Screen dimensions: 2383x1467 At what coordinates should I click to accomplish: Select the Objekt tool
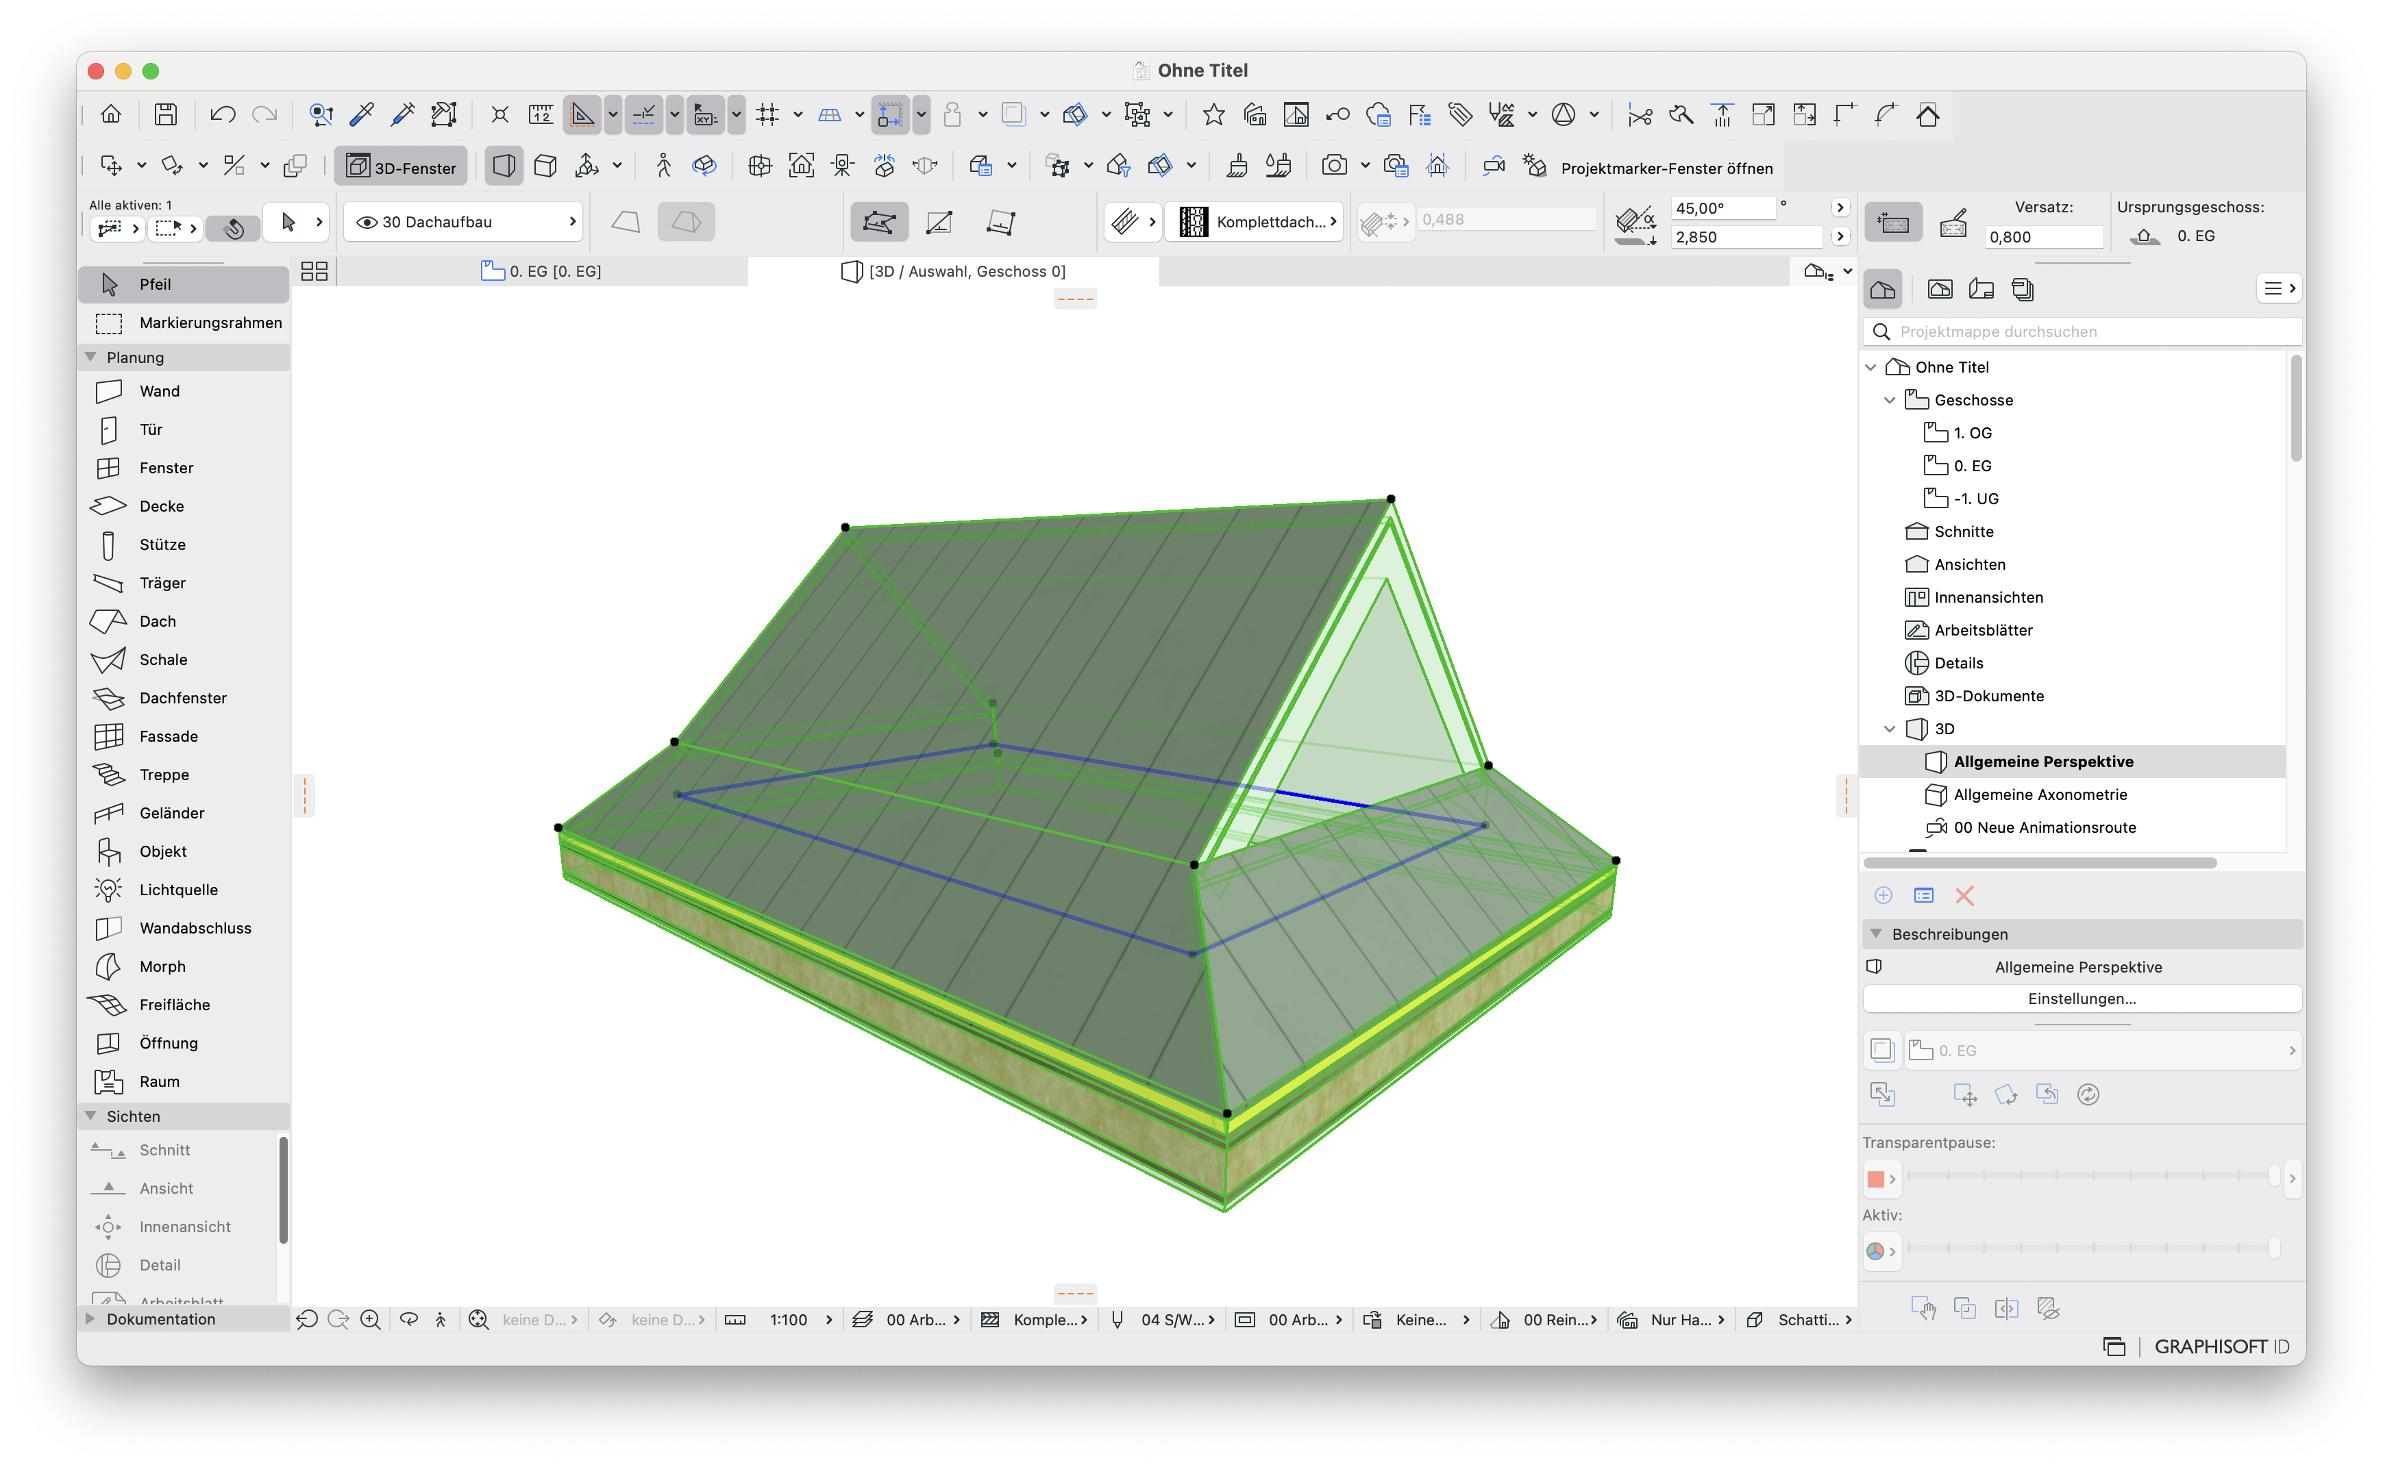tap(184, 851)
